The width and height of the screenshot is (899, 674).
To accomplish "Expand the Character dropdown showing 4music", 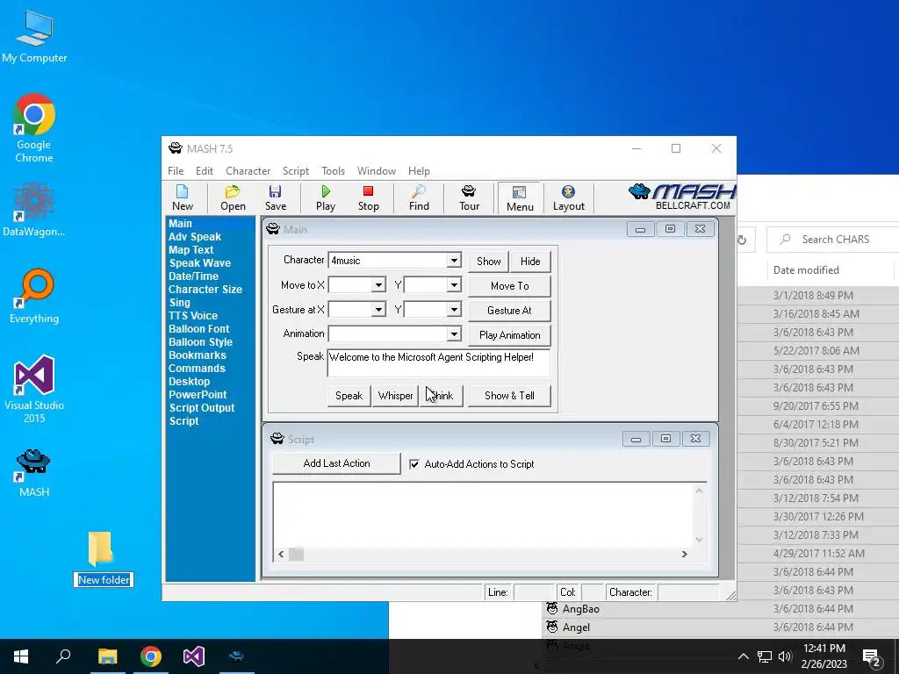I will (x=454, y=260).
